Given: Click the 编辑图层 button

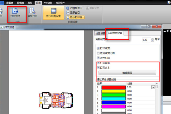Looking at the screenshot, I should [x=127, y=73].
